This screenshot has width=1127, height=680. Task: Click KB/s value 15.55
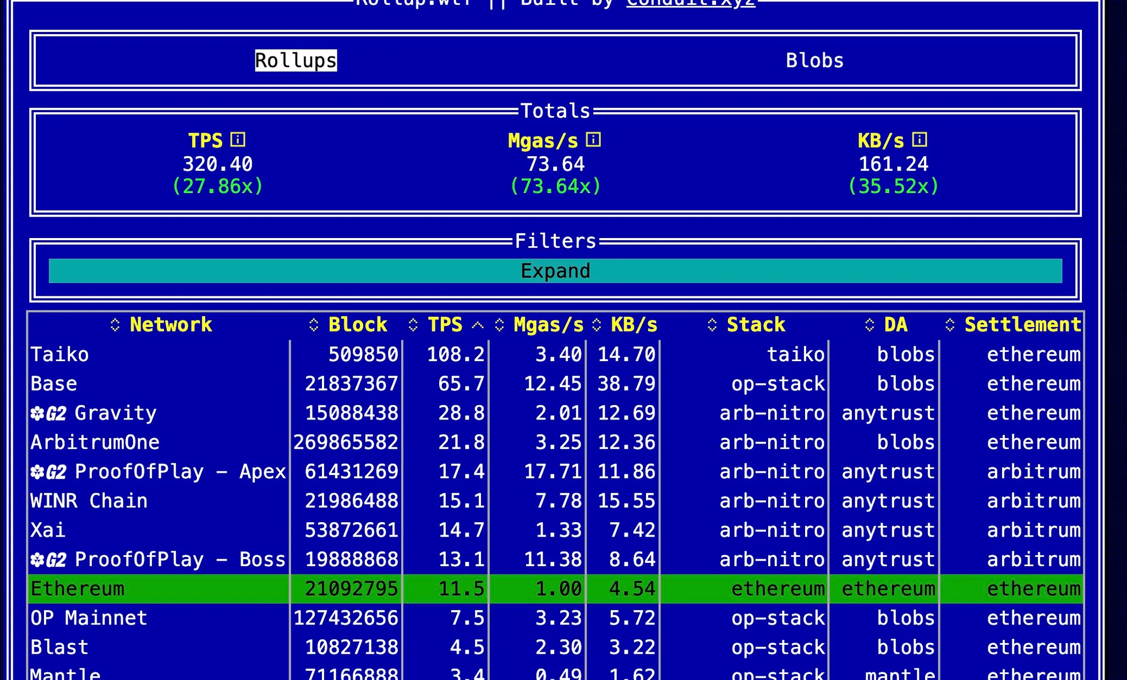627,501
